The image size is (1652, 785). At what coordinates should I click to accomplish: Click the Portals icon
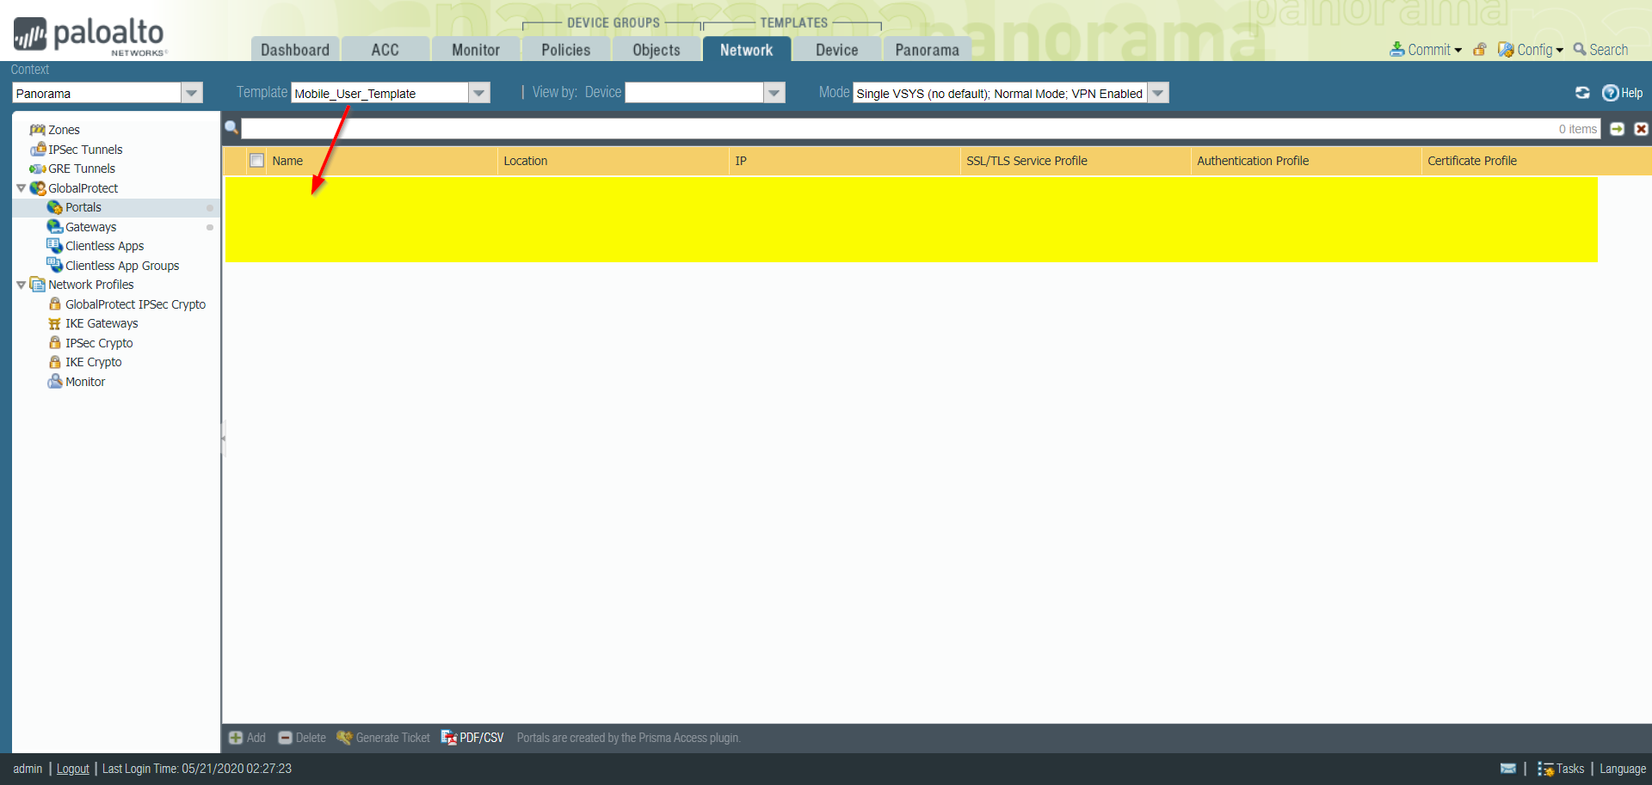[x=55, y=207]
